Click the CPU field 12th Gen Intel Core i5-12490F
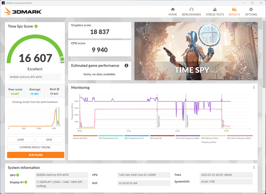This screenshot has width=266, height=194. pos(144,175)
